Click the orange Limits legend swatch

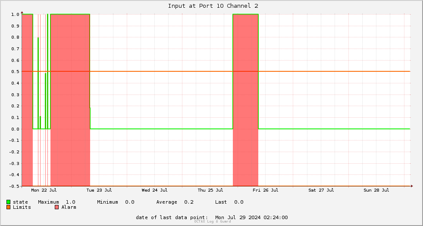pos(8,207)
